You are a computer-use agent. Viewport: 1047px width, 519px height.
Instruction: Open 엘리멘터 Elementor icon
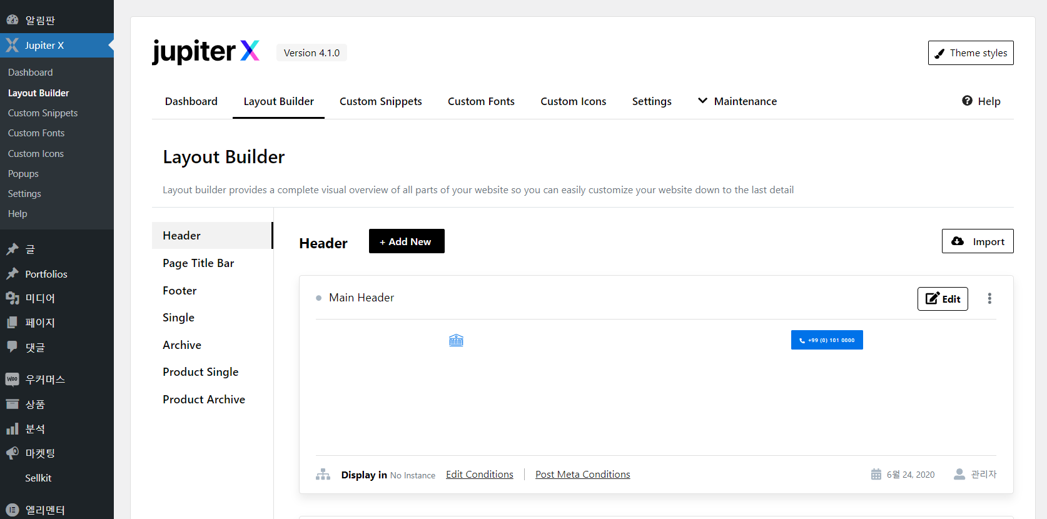13,510
